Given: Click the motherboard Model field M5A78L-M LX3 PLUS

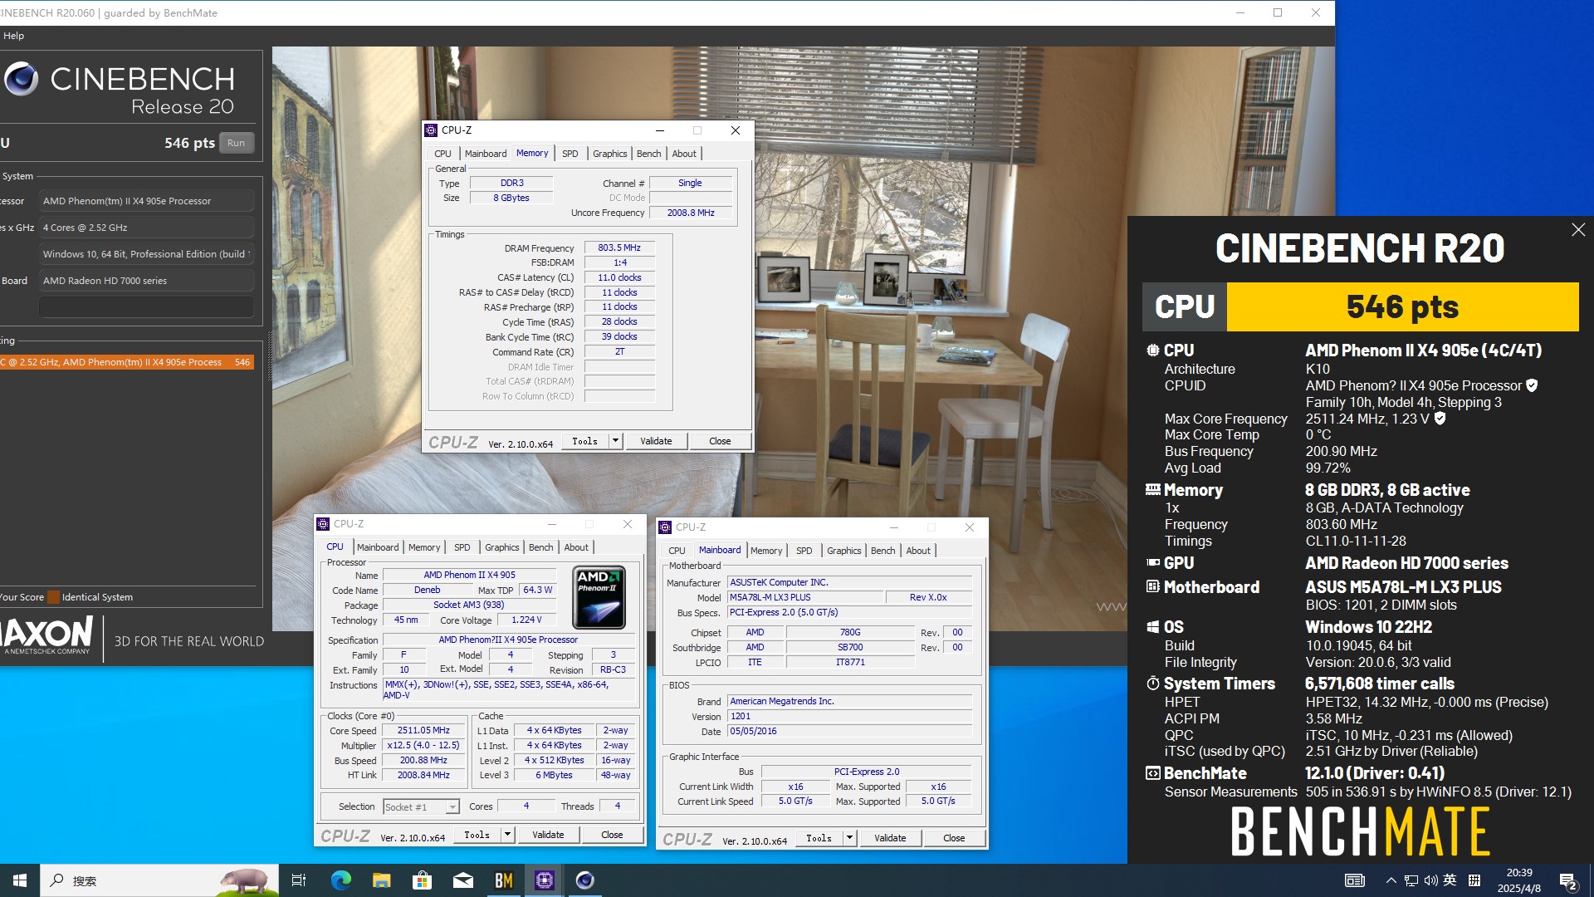Looking at the screenshot, I should click(805, 597).
